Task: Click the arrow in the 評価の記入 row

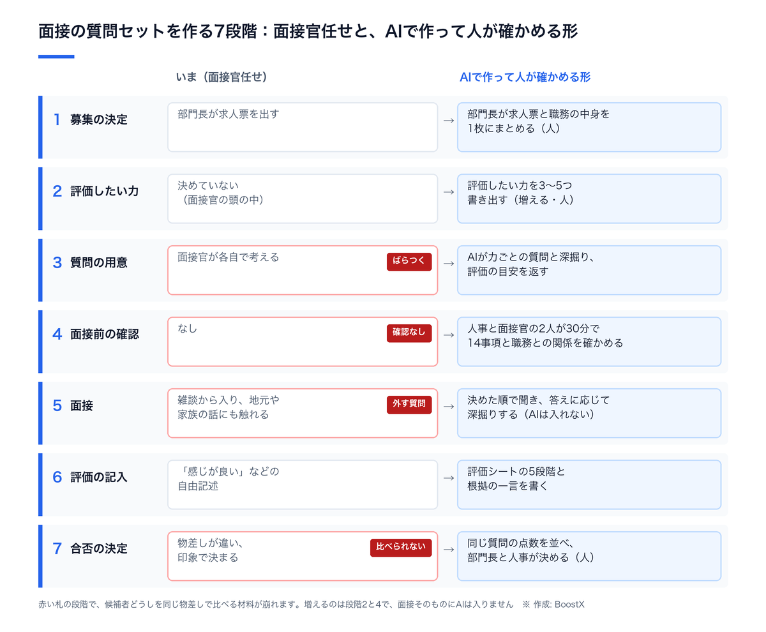Action: pyautogui.click(x=448, y=478)
